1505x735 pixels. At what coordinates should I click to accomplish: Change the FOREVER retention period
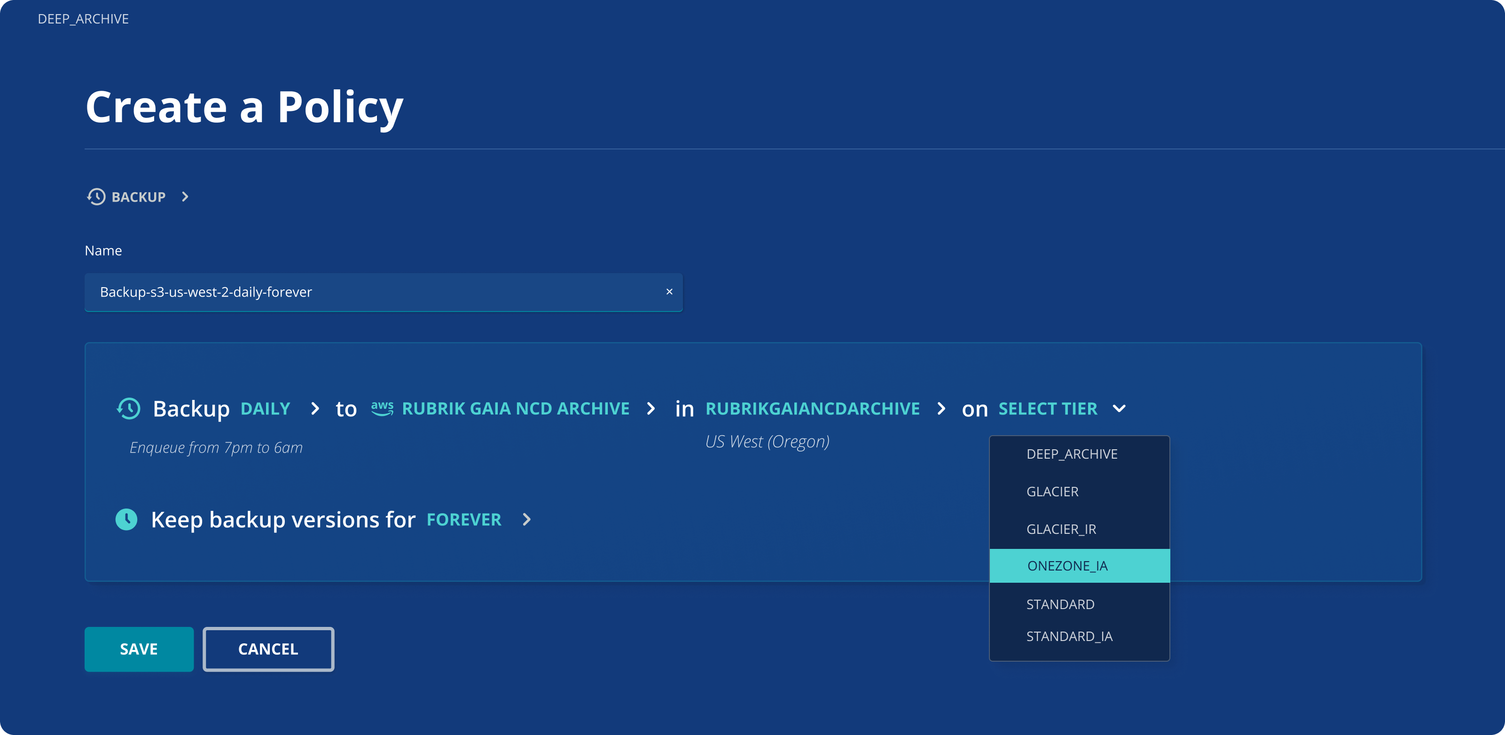[x=464, y=519]
